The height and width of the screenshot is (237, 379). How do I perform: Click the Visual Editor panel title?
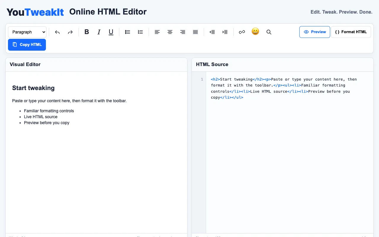[x=25, y=64]
